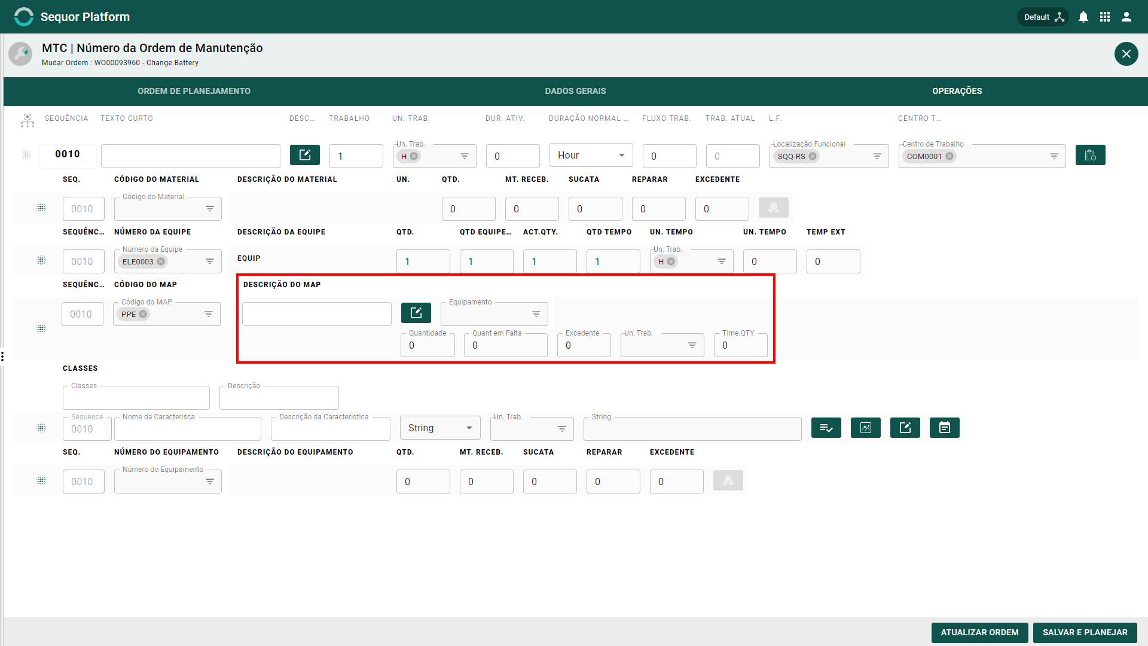Click Quant em Falta field

506,345
